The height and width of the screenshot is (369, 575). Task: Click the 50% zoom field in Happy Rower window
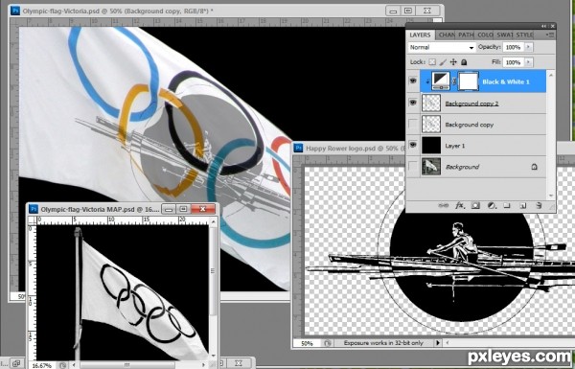click(307, 343)
